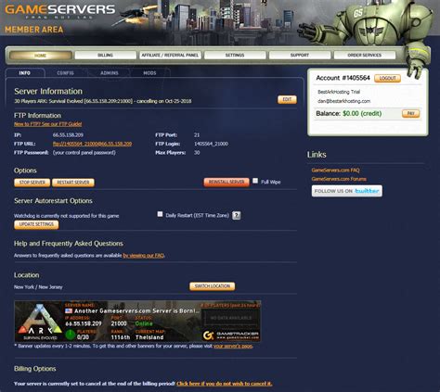Switch to the Mods tab
The height and width of the screenshot is (392, 440).
pos(149,73)
